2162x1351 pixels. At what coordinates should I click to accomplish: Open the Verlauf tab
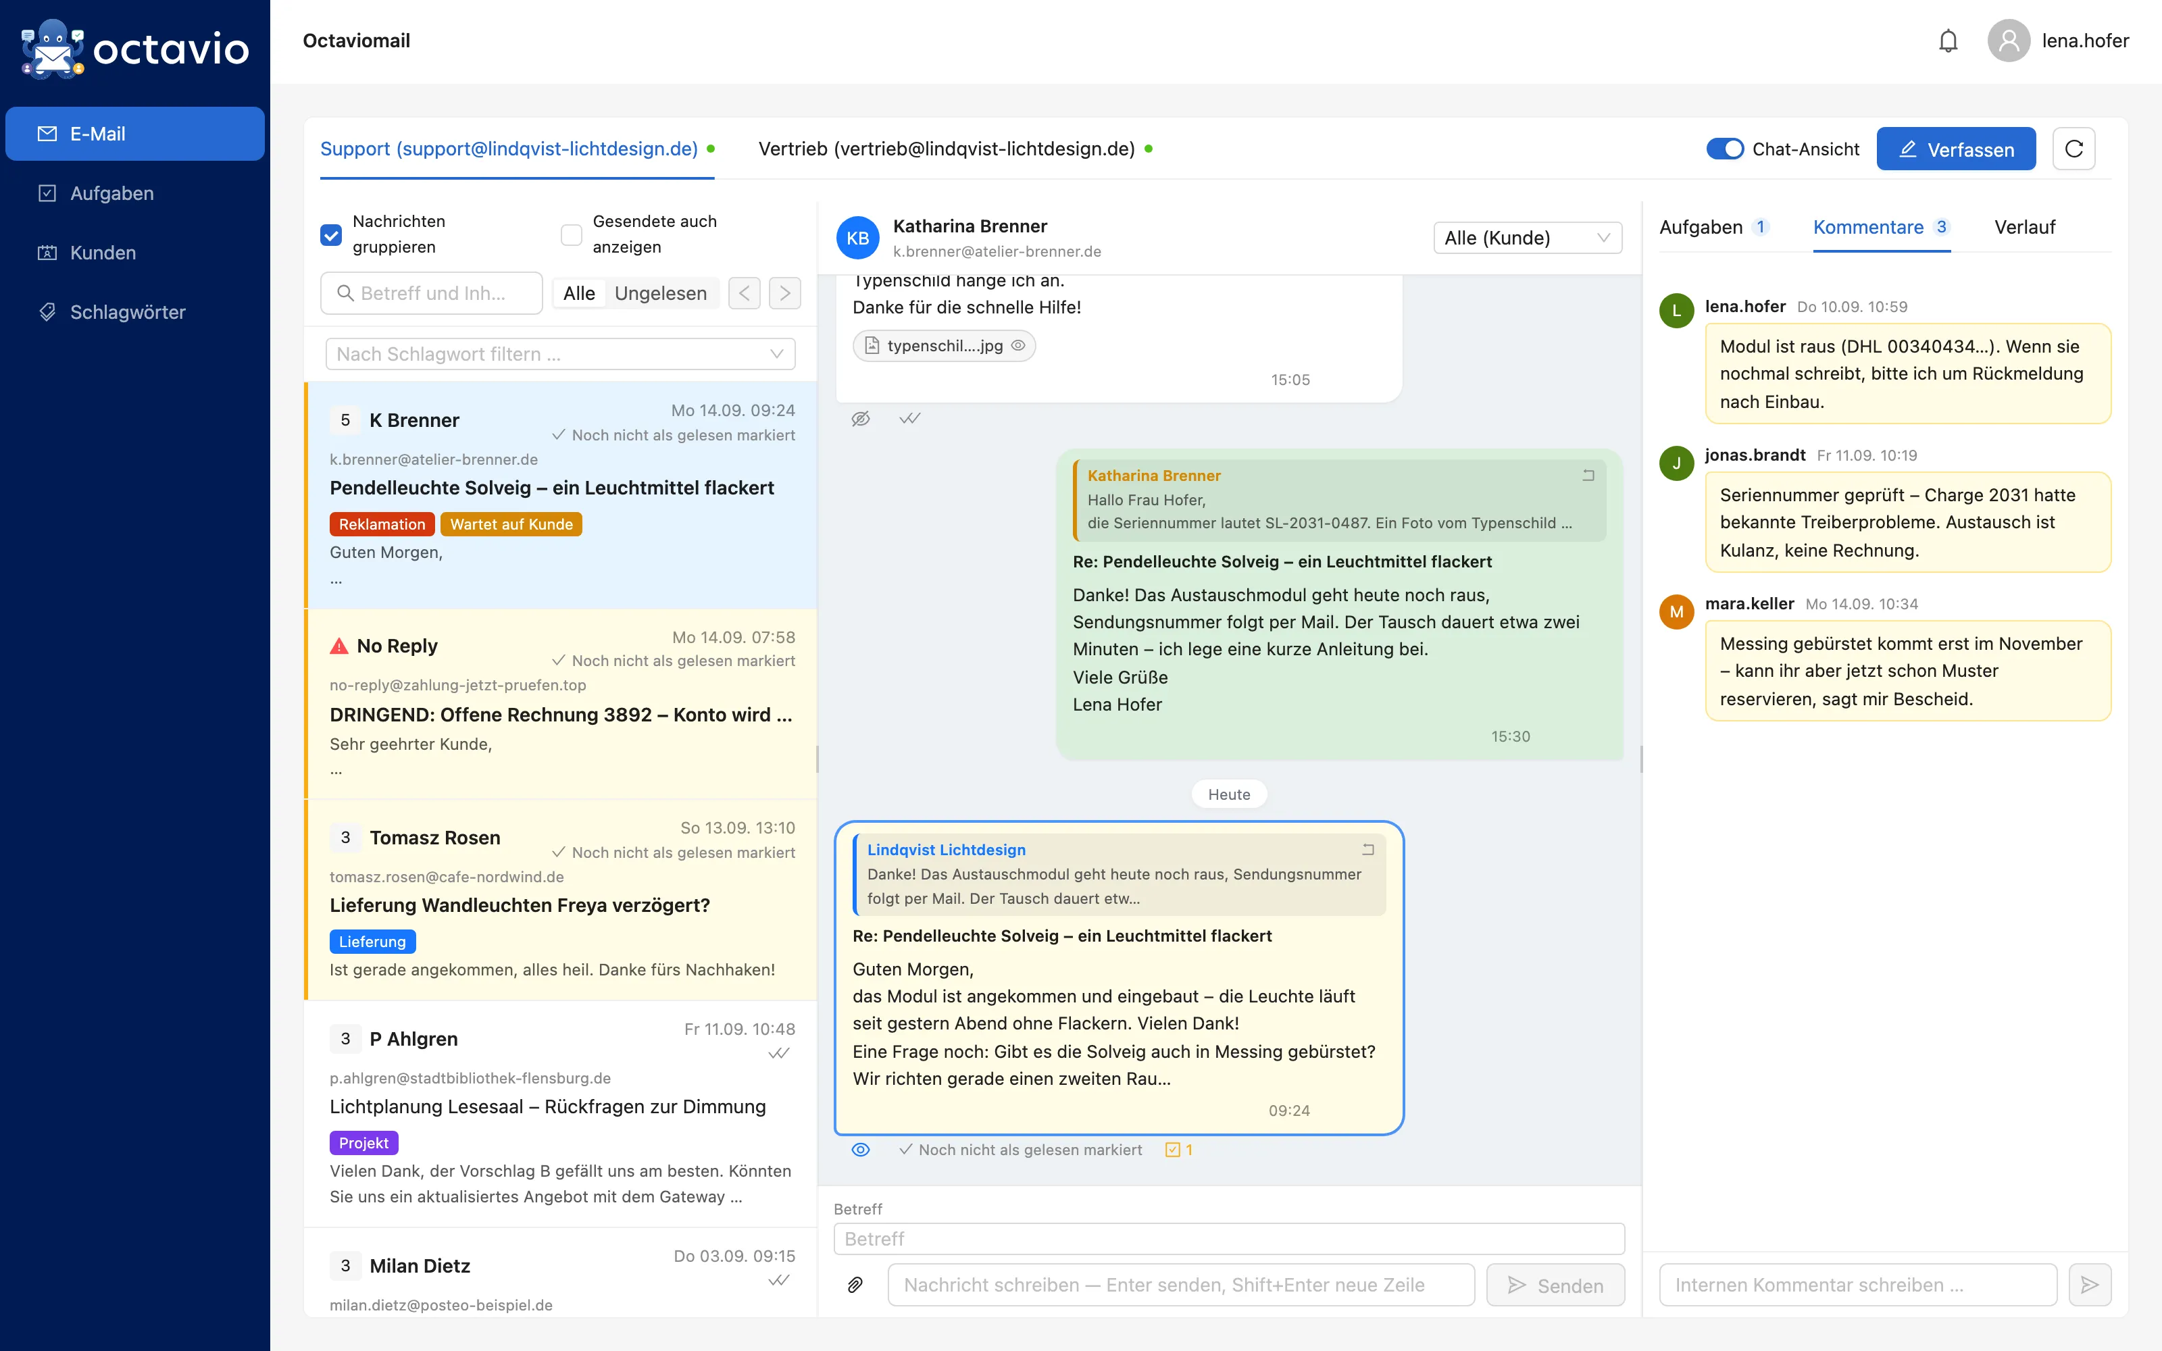coord(2024,227)
